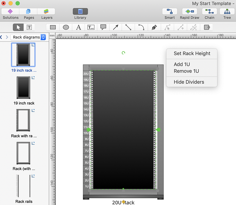The image size is (236, 205).
Task: Click Add 1U in the context menu
Action: tap(182, 64)
